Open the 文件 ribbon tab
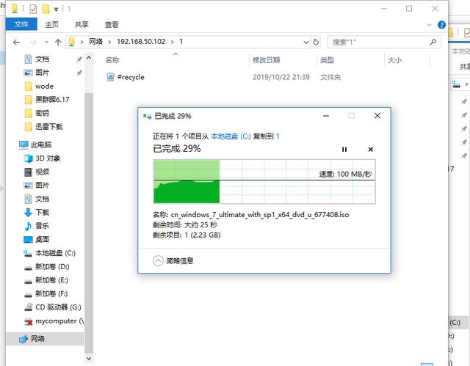This screenshot has width=470, height=366. click(x=21, y=24)
